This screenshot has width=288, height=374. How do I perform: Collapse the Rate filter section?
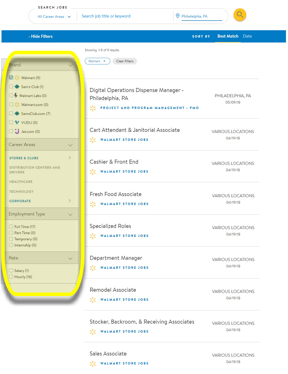point(70,258)
